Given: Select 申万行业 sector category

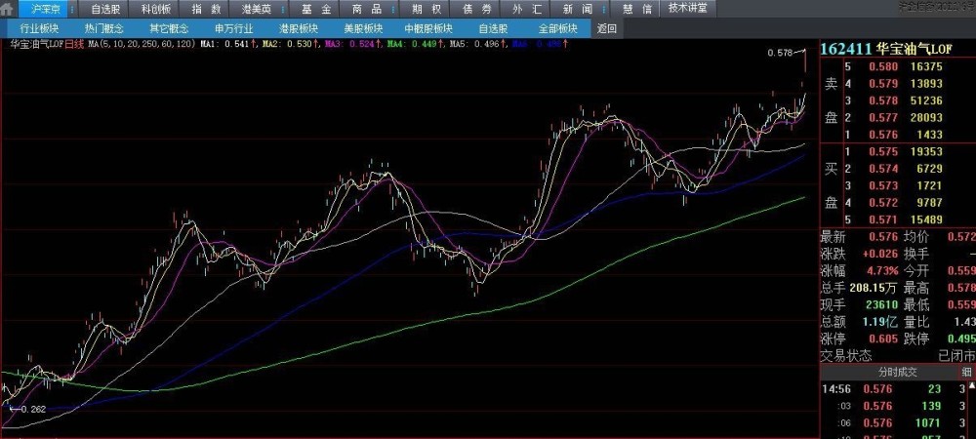Looking at the screenshot, I should pyautogui.click(x=234, y=28).
